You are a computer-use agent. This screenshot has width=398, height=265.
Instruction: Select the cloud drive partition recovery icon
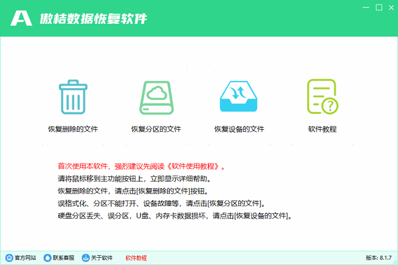click(x=156, y=97)
